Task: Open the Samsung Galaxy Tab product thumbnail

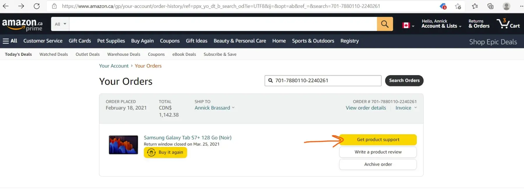Action: pyautogui.click(x=123, y=145)
